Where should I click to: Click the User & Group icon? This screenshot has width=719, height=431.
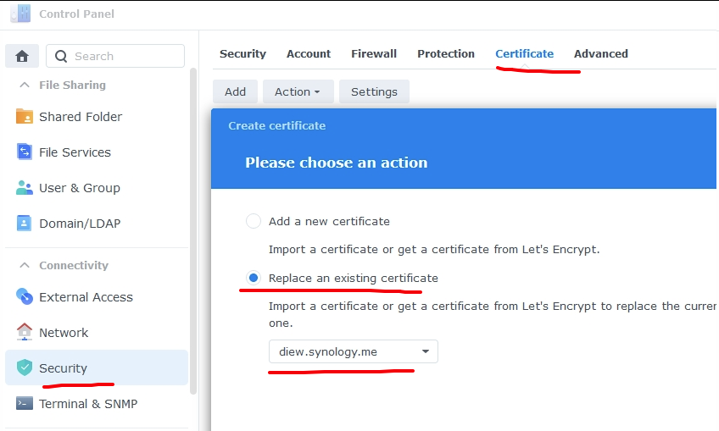click(25, 188)
